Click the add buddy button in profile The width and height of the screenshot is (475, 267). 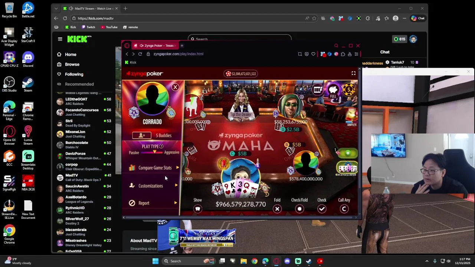coord(142,135)
